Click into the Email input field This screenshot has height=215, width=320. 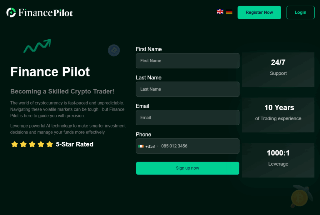click(187, 118)
